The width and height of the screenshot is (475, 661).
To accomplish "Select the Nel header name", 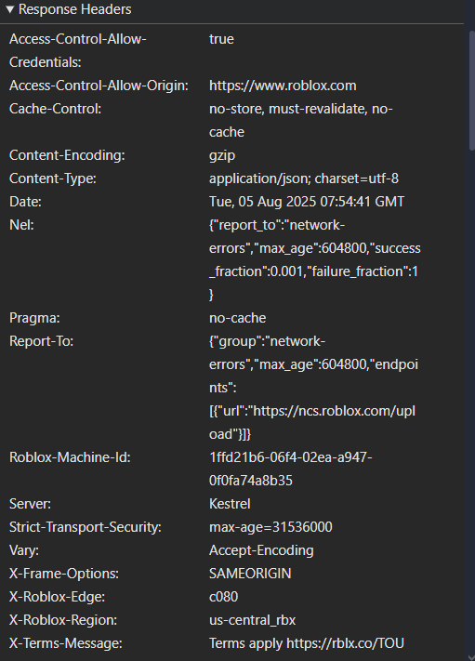I will click(21, 225).
